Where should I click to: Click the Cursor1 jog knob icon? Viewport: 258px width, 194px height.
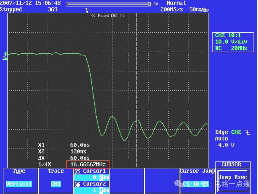coord(77,172)
